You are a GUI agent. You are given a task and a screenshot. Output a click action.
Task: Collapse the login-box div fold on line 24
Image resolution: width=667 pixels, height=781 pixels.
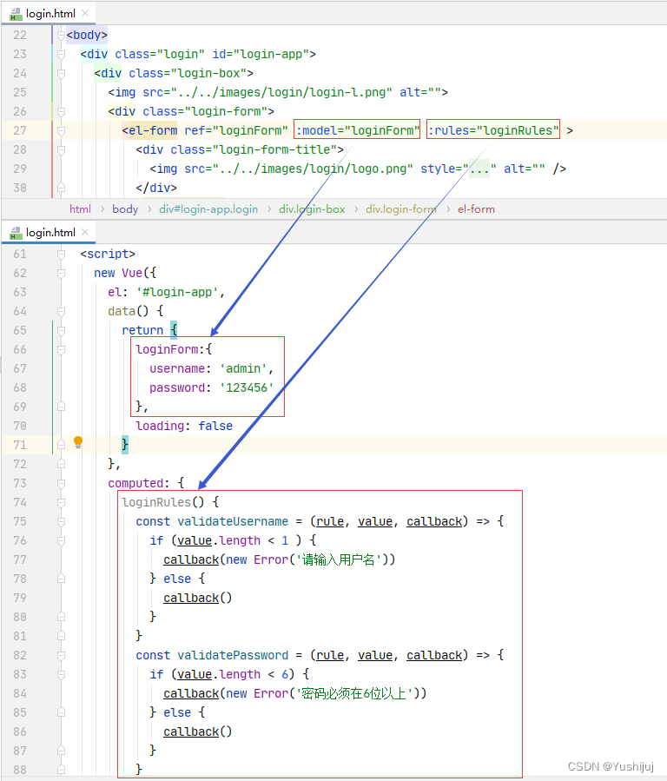[61, 73]
